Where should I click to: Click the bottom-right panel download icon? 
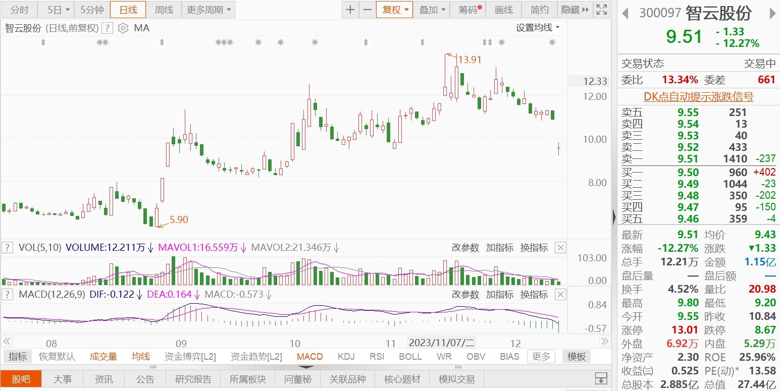(601, 378)
